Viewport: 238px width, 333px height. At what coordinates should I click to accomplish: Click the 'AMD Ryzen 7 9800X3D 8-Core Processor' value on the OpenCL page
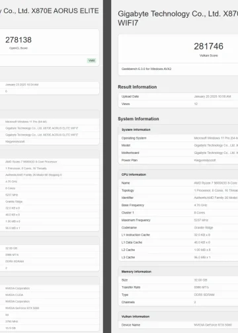tap(31, 162)
